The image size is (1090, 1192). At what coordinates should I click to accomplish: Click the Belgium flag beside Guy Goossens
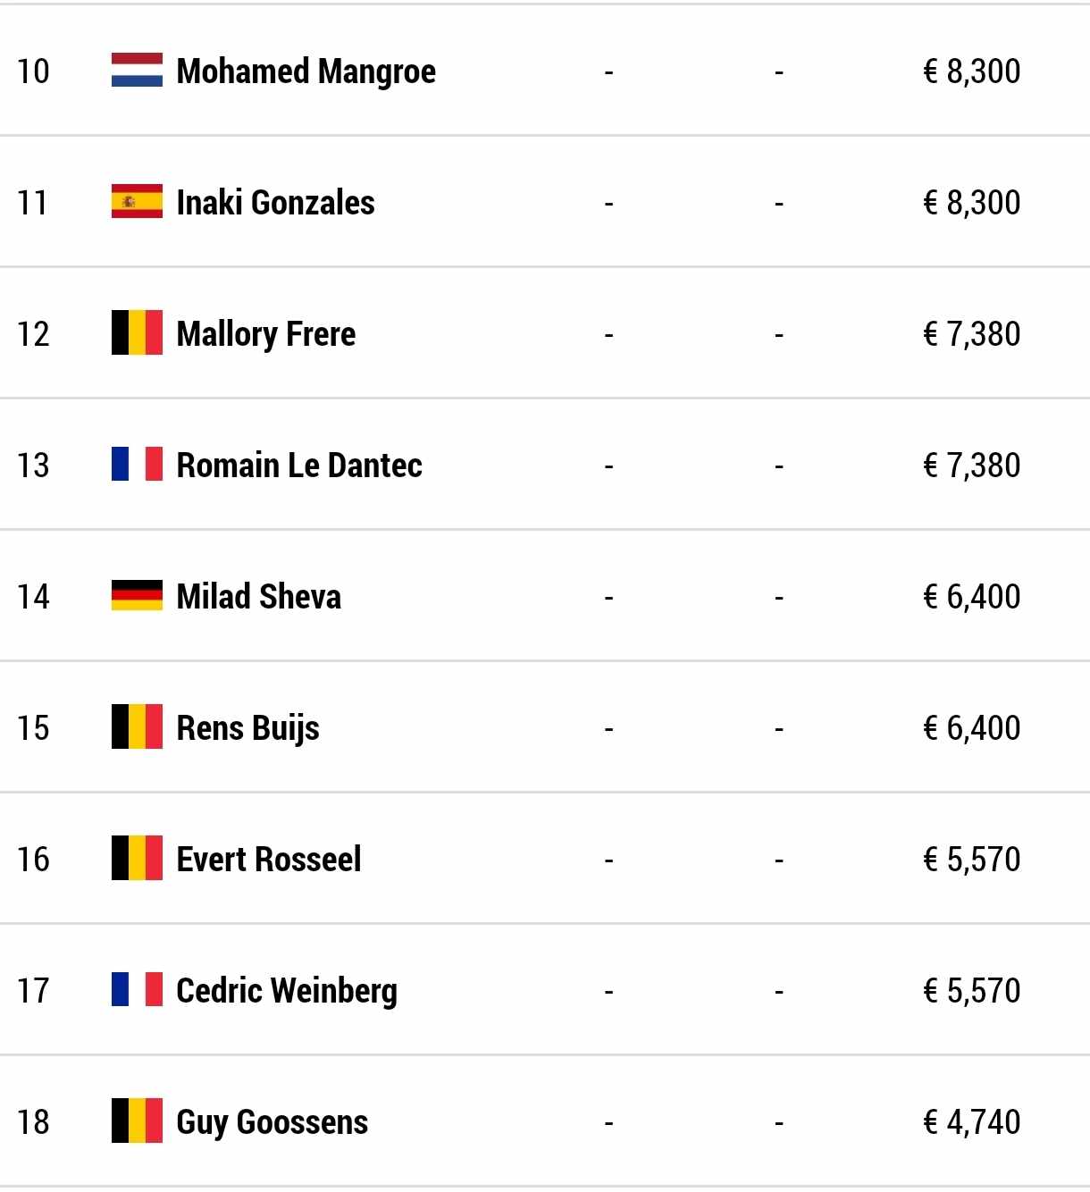137,1121
